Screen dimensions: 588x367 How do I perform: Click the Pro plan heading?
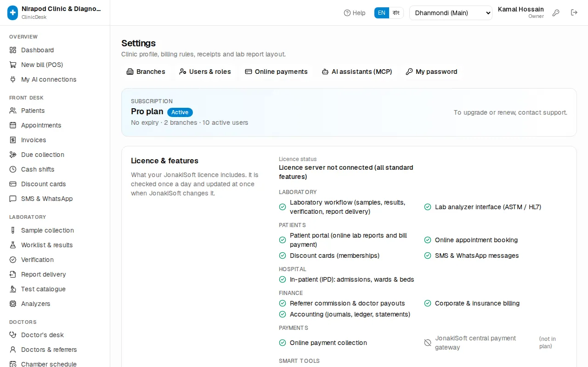(147, 111)
